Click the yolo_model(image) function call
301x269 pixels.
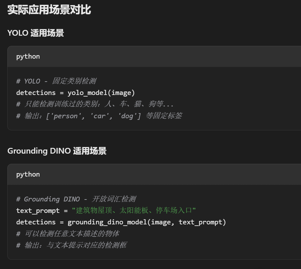point(101,93)
